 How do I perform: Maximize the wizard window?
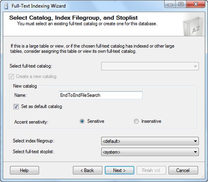[181, 4]
